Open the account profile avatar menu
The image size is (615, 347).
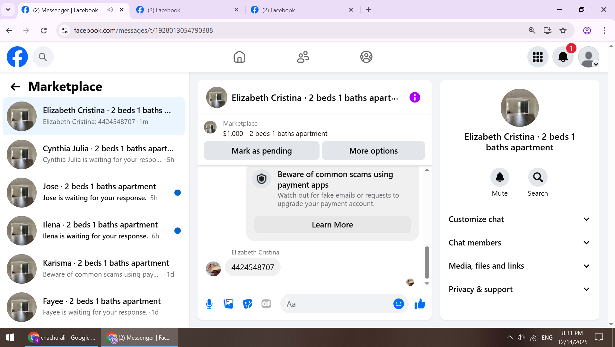click(588, 57)
